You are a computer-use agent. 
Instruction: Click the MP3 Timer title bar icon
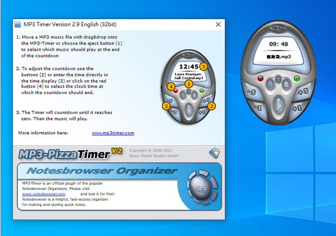tap(18, 24)
